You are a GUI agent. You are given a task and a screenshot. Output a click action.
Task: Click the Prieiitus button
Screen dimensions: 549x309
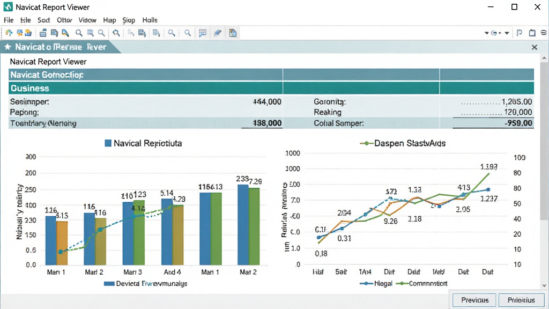coord(521,300)
